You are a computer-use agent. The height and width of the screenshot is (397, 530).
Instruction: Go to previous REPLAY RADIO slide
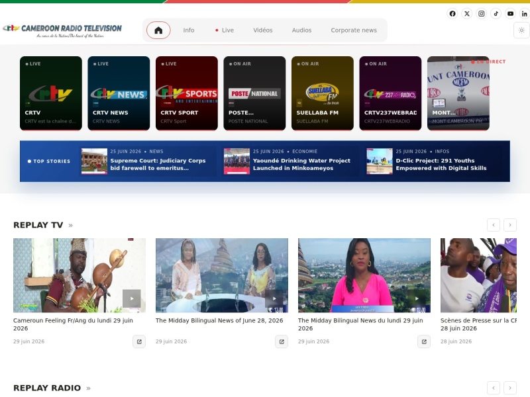tap(494, 388)
